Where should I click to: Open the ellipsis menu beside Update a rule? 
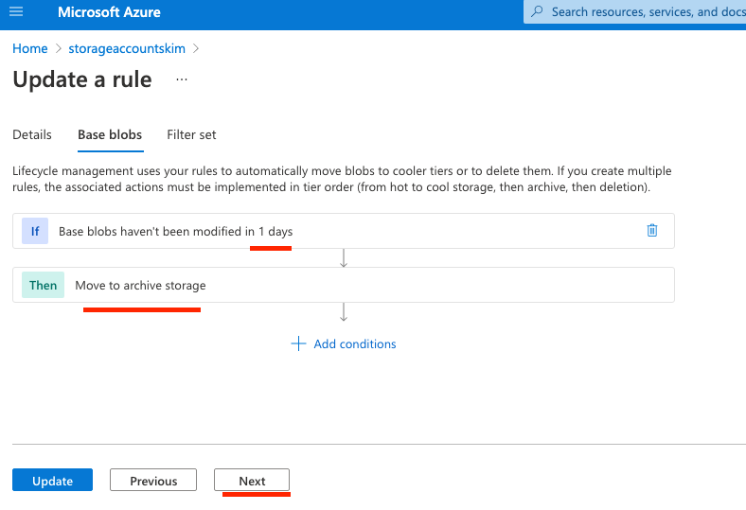[x=182, y=80]
